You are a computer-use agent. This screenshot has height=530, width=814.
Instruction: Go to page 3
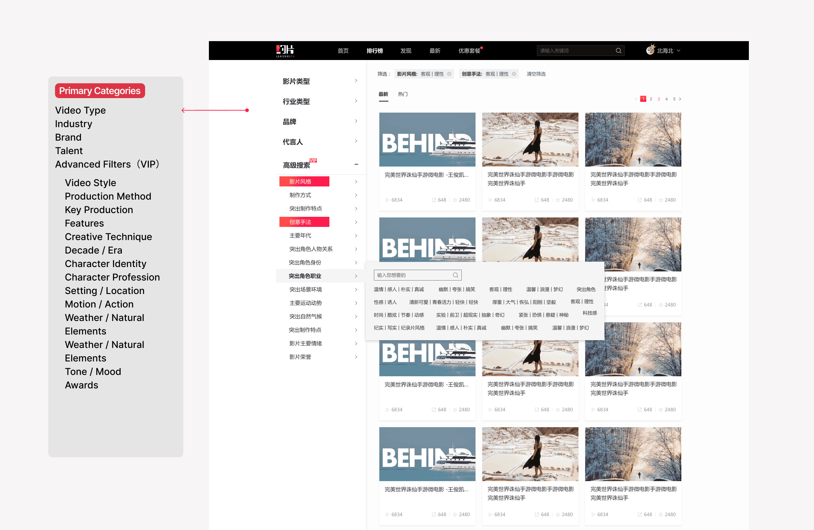click(659, 99)
